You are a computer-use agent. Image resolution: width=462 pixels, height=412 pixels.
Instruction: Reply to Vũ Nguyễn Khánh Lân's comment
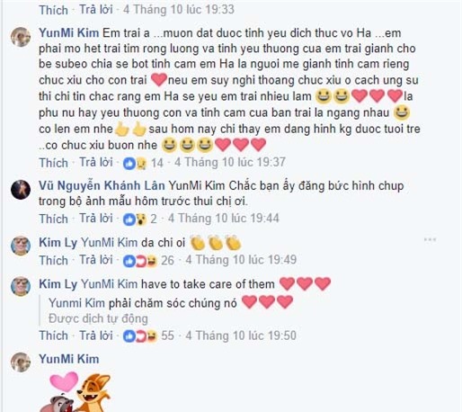(96, 219)
